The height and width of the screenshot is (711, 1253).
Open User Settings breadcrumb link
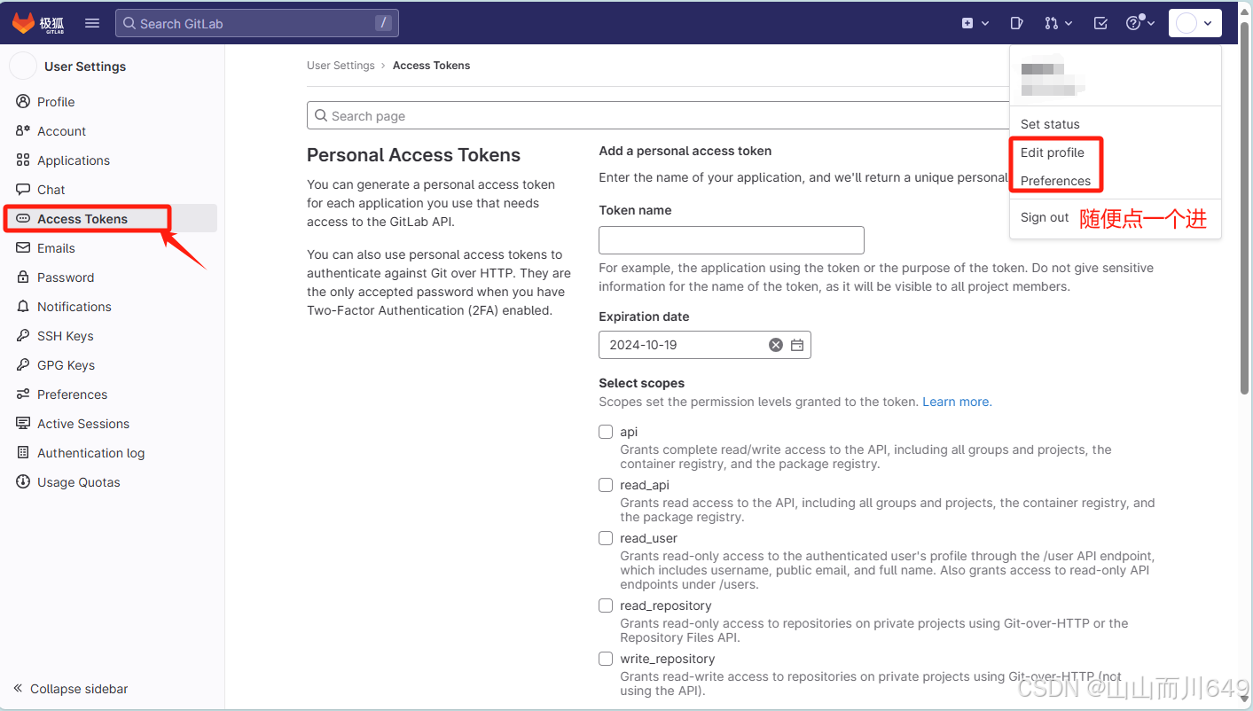coord(341,65)
